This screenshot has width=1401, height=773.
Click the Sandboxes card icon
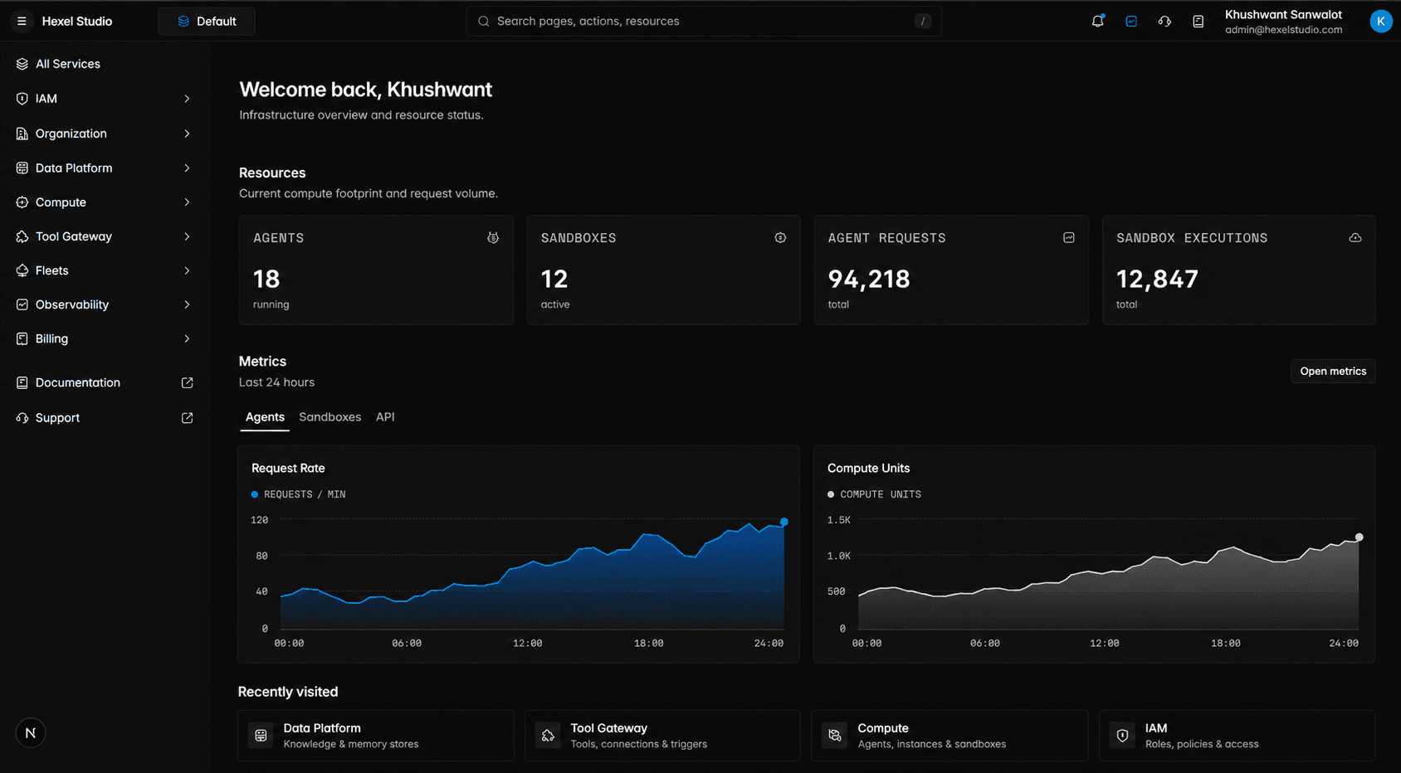[780, 238]
